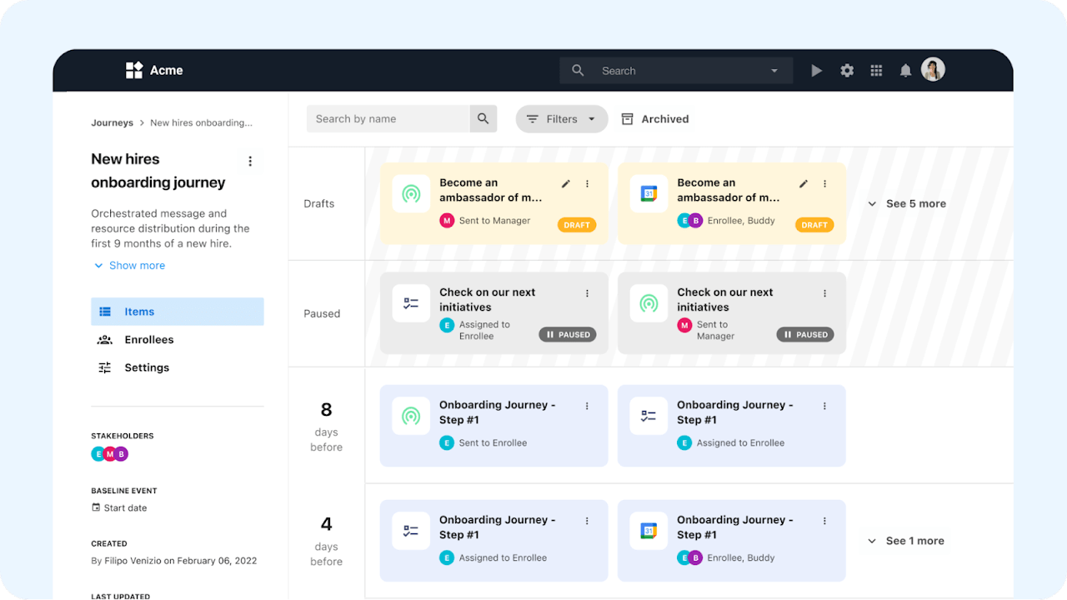
Task: Click the 4 days before label
Action: tap(327, 542)
